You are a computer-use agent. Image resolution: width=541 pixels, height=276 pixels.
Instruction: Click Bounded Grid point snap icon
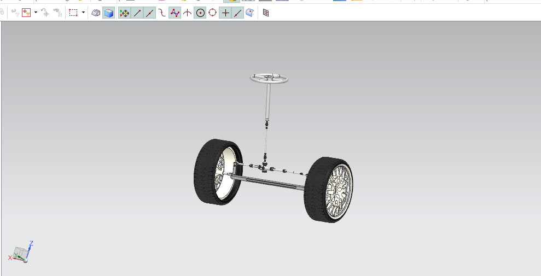266,13
